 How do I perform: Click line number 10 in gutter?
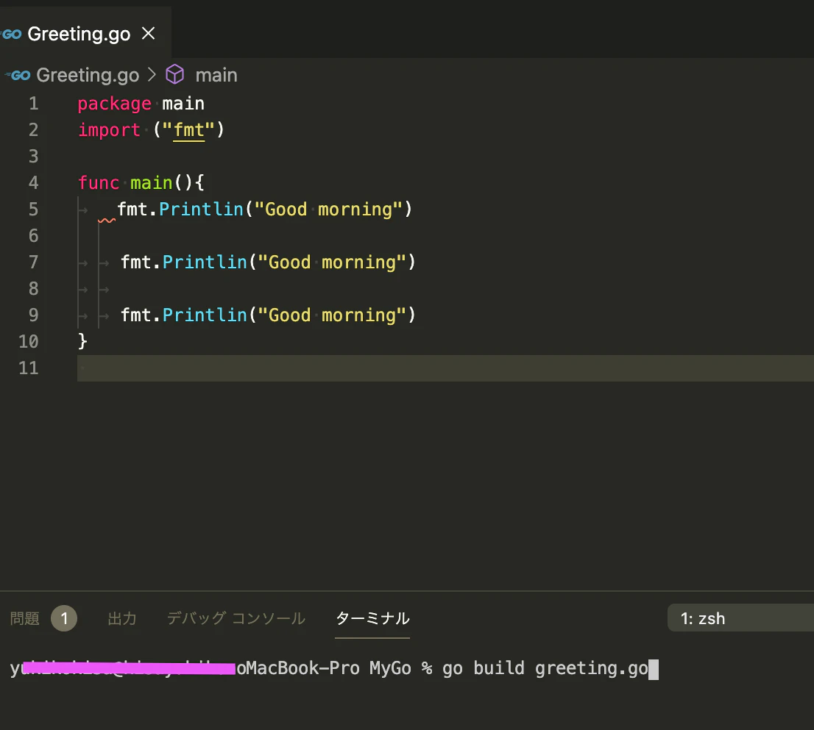[29, 342]
